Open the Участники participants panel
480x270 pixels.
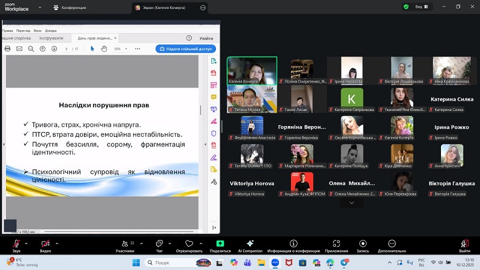[124, 243]
